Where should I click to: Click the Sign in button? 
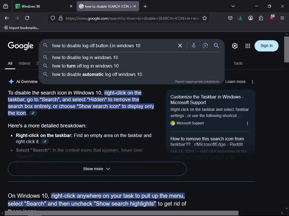point(266,46)
